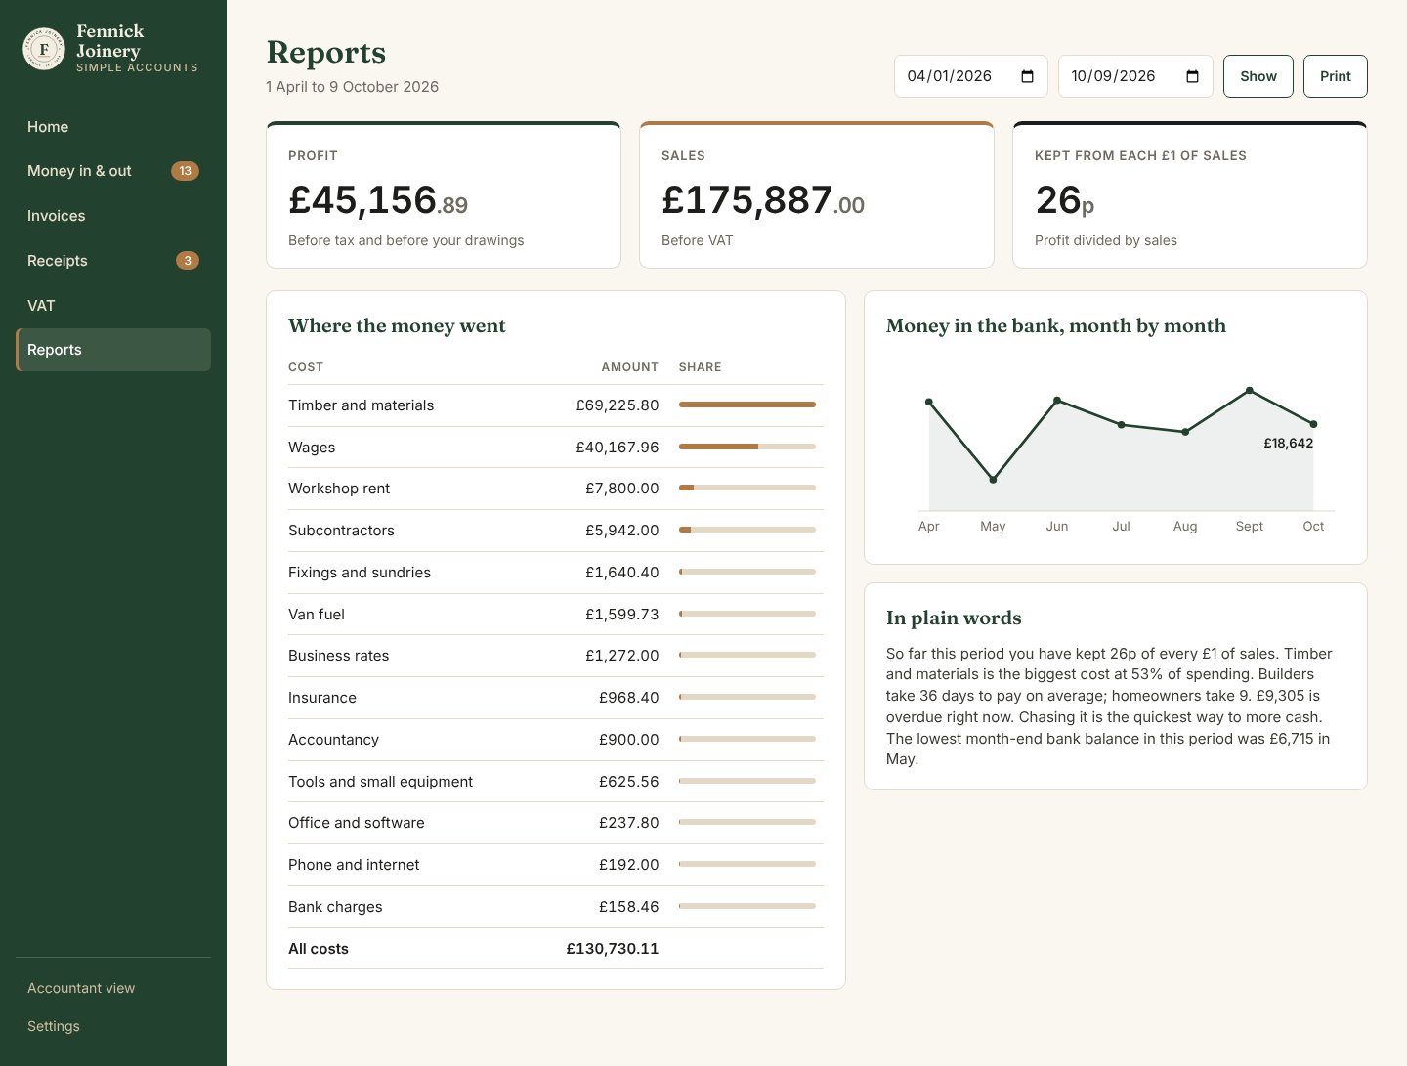
Task: Select the Tools and small equipment row
Action: pyautogui.click(x=556, y=782)
